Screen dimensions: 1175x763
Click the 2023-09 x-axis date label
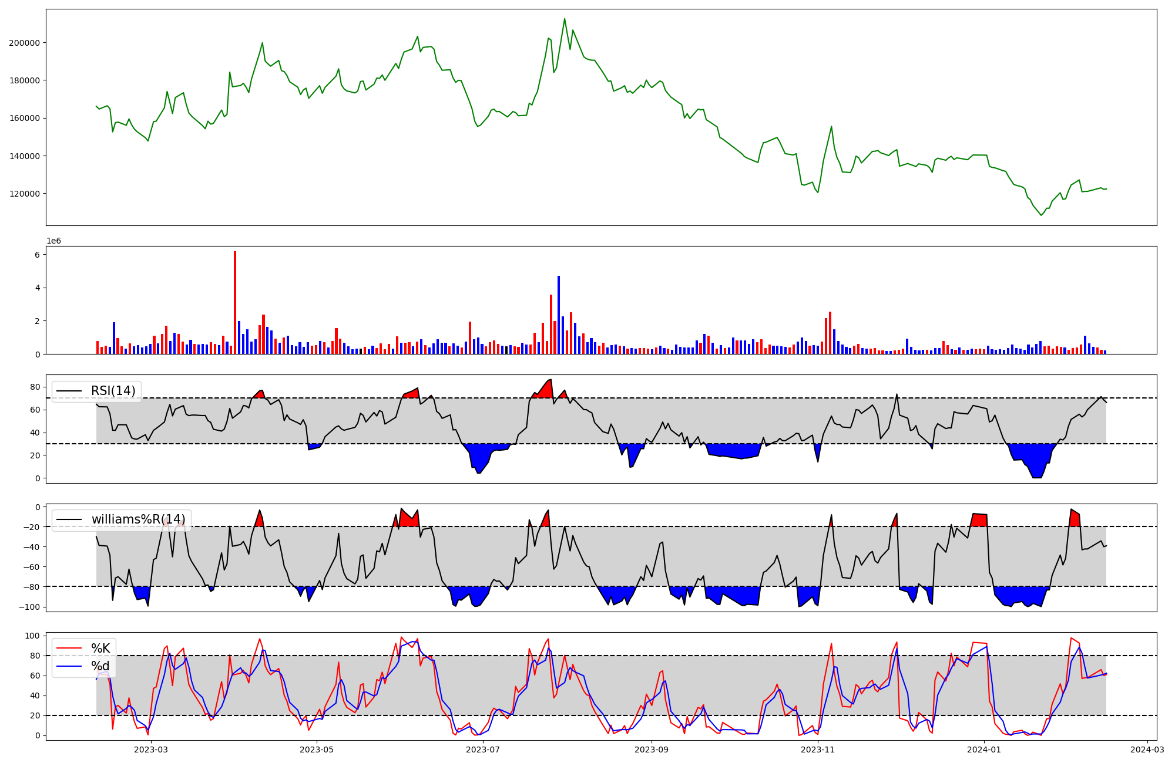click(x=652, y=749)
